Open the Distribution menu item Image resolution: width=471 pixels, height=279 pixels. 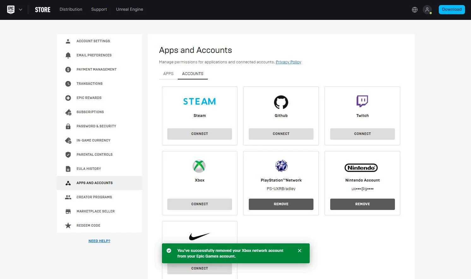(x=71, y=9)
